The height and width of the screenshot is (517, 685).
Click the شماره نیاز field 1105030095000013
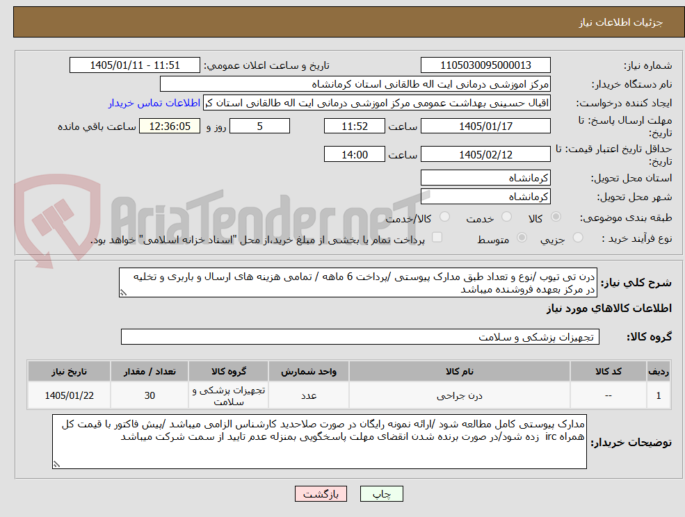[485, 65]
